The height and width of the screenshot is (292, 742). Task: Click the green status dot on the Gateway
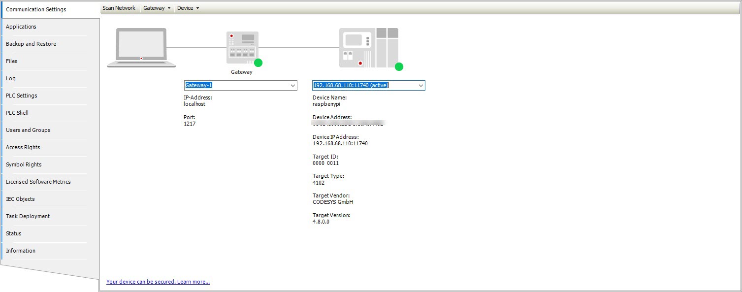(258, 63)
